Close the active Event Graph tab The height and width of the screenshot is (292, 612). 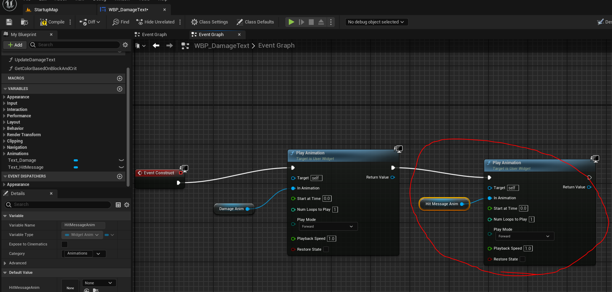click(239, 35)
